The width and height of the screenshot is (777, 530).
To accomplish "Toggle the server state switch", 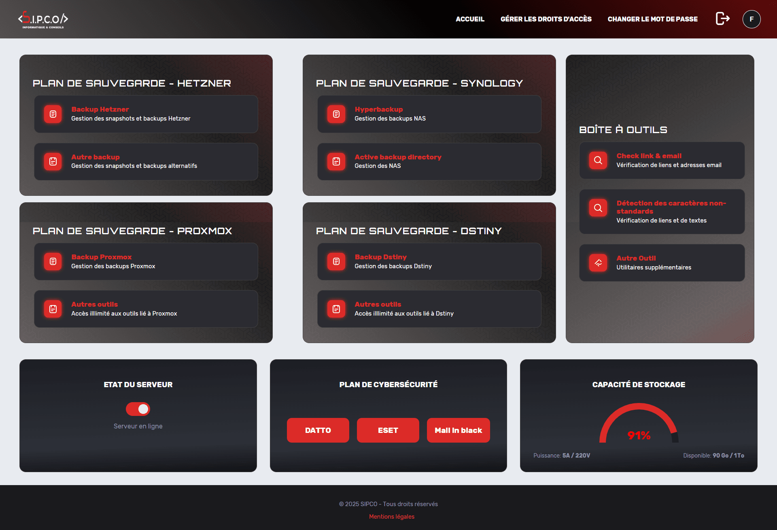I will pos(138,409).
